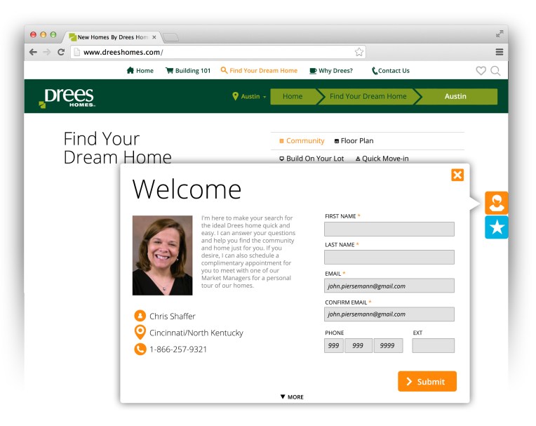
Task: Click the Why Drees? nav link
Action: [330, 71]
